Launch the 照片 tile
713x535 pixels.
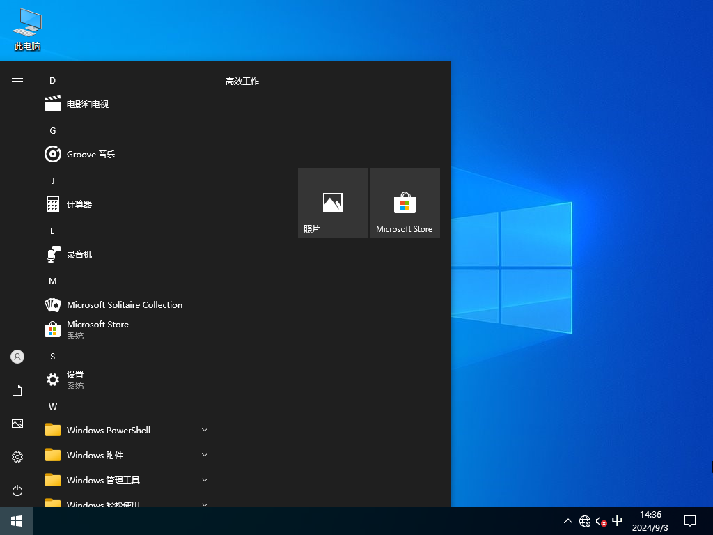[332, 202]
